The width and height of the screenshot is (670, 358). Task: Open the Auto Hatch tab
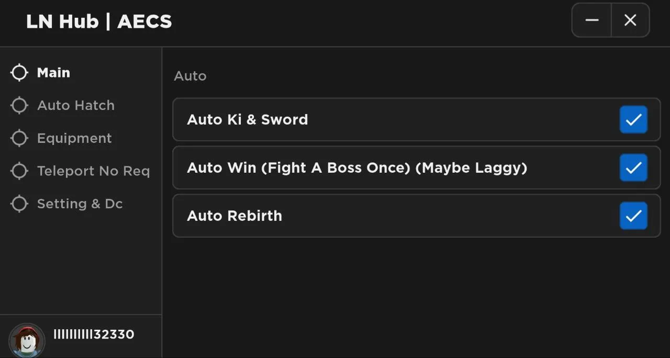[x=76, y=105]
